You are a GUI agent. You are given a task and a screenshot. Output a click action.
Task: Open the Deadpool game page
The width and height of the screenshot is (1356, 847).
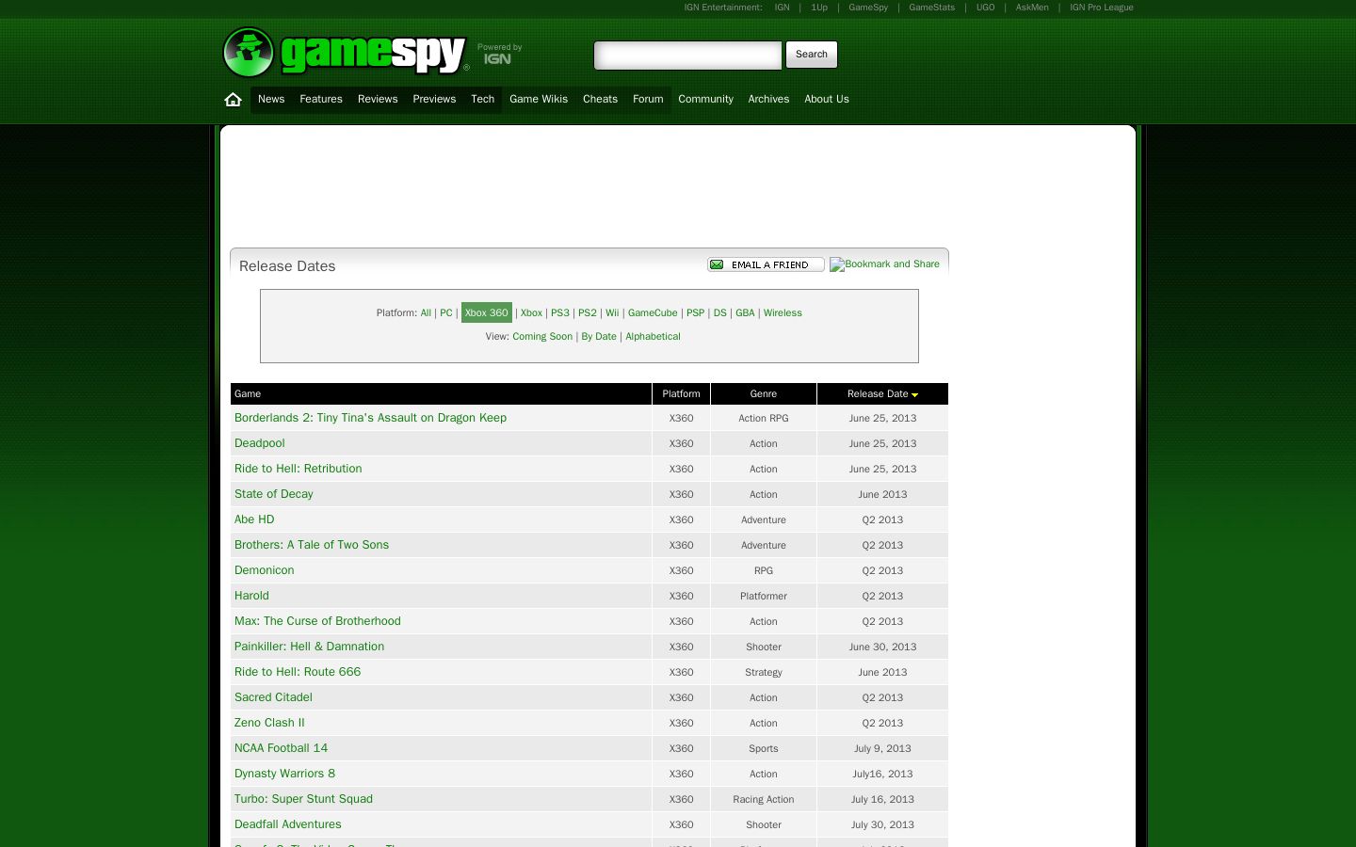tap(260, 443)
